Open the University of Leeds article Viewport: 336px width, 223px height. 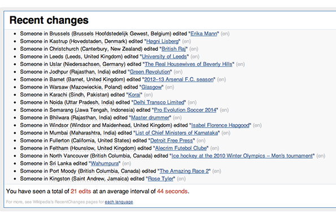pos(164,56)
